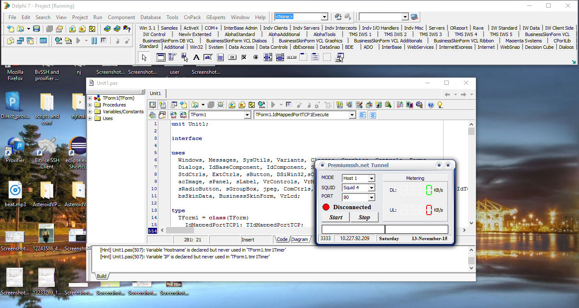The height and width of the screenshot is (308, 579).
Task: Open the MODE dropdown showing Host 1
Action: click(371, 178)
